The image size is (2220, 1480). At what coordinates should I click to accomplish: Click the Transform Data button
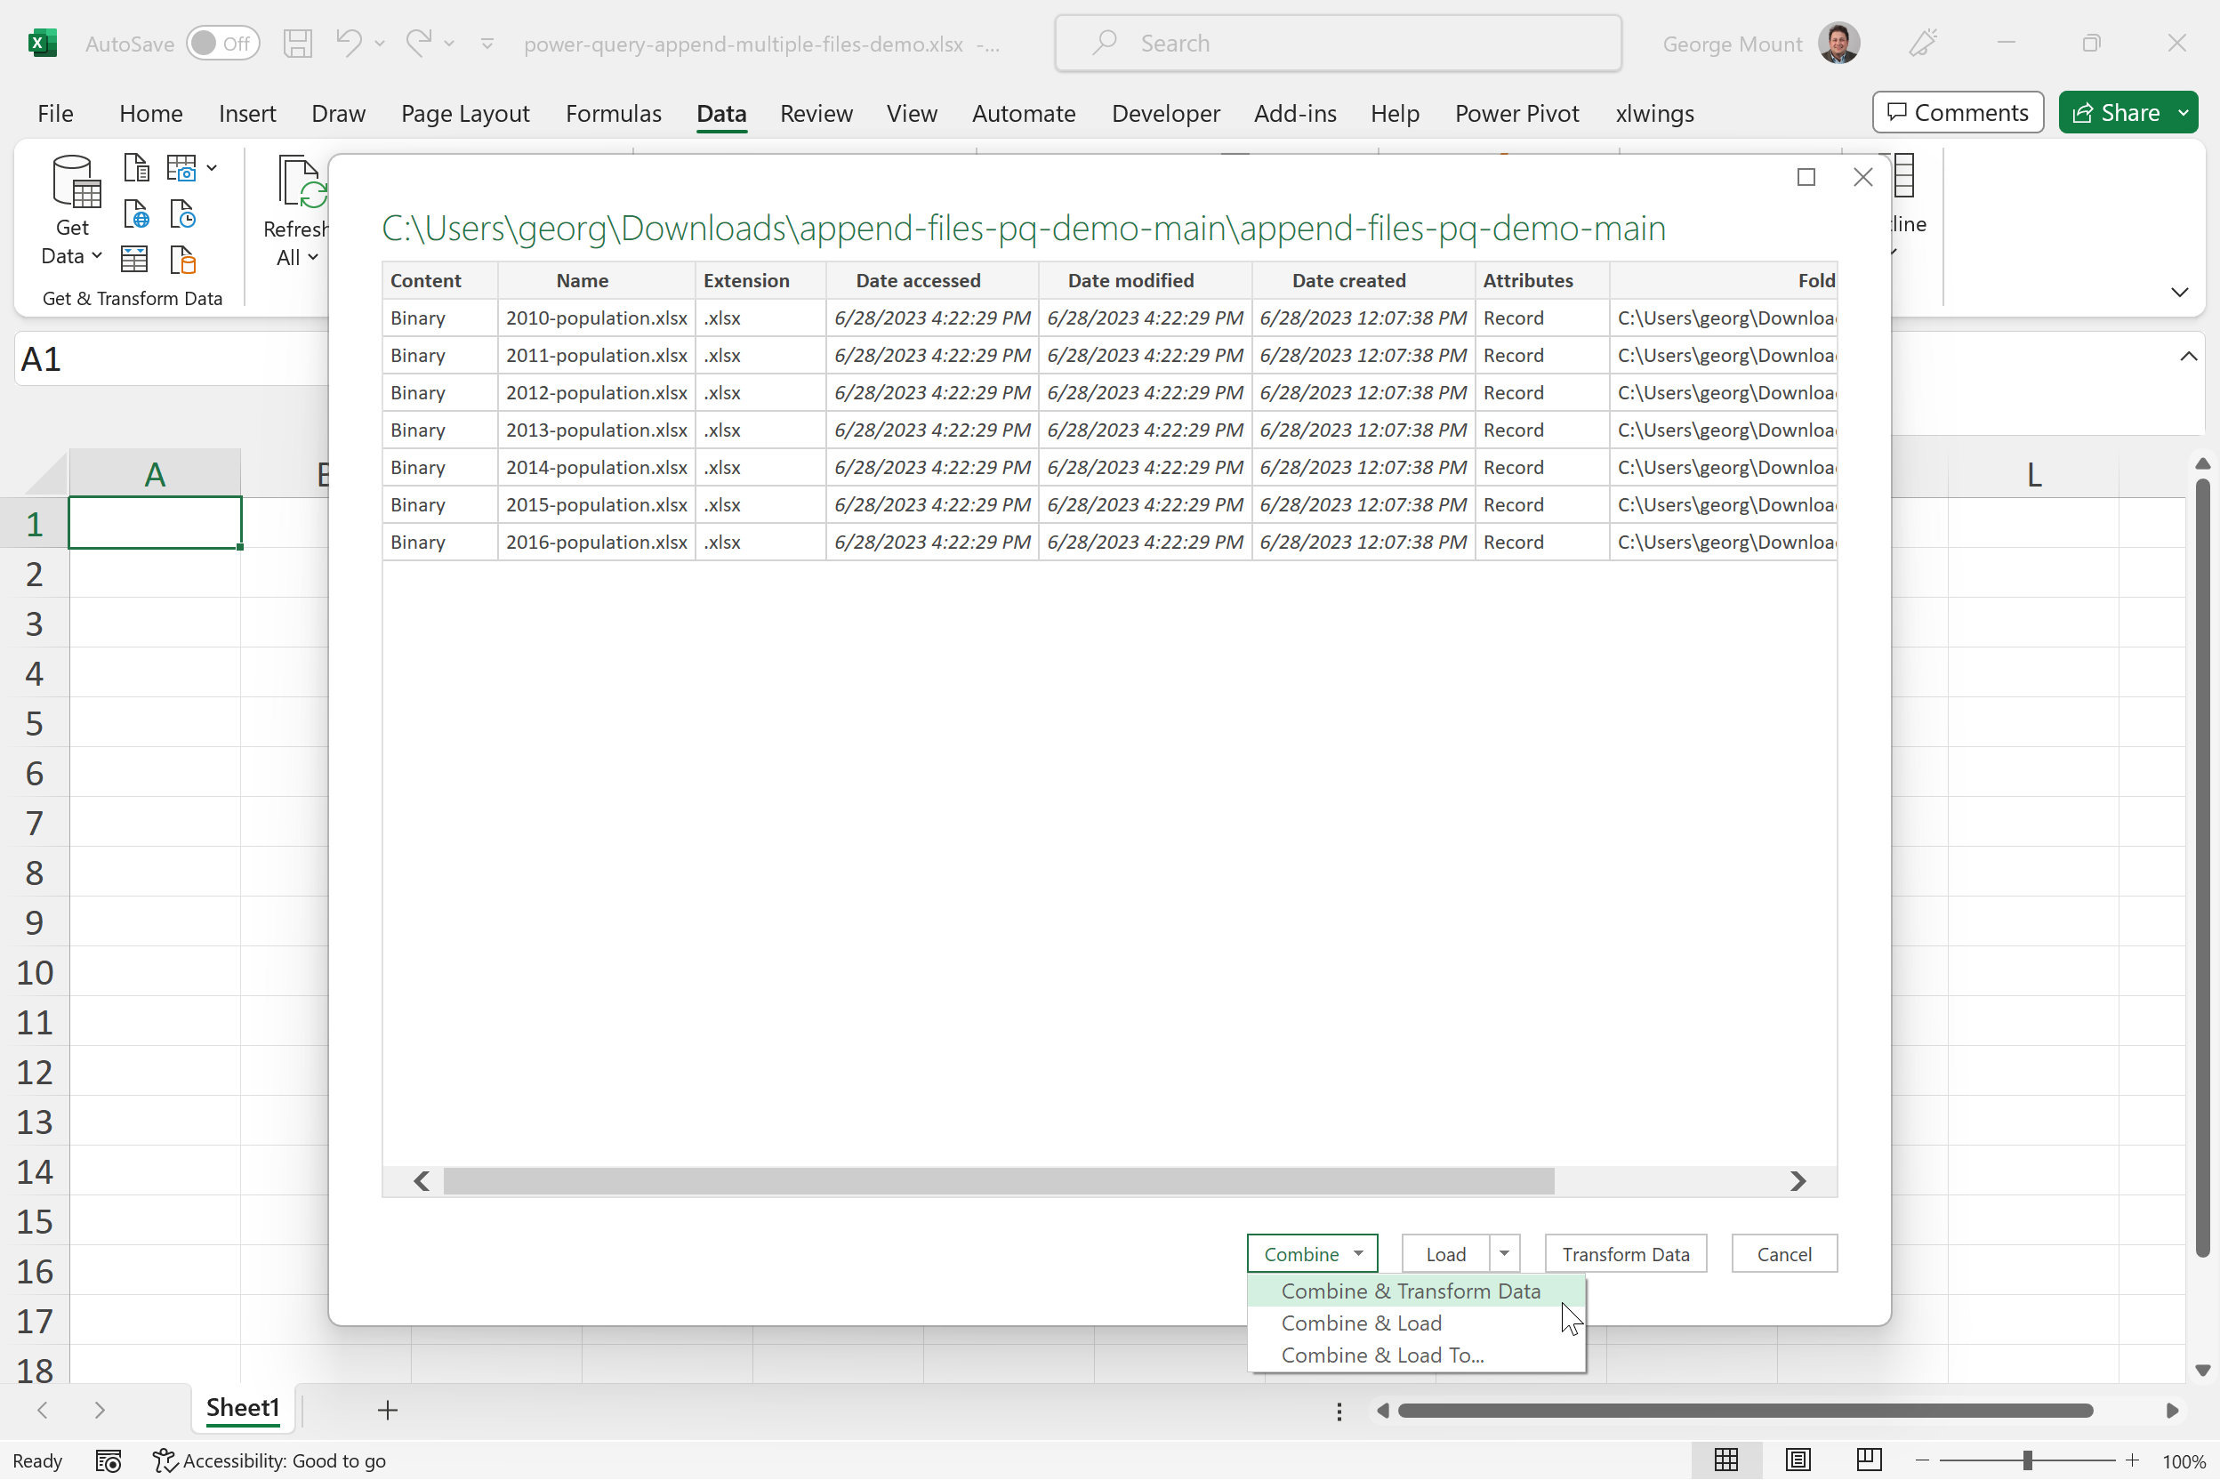(x=1625, y=1253)
